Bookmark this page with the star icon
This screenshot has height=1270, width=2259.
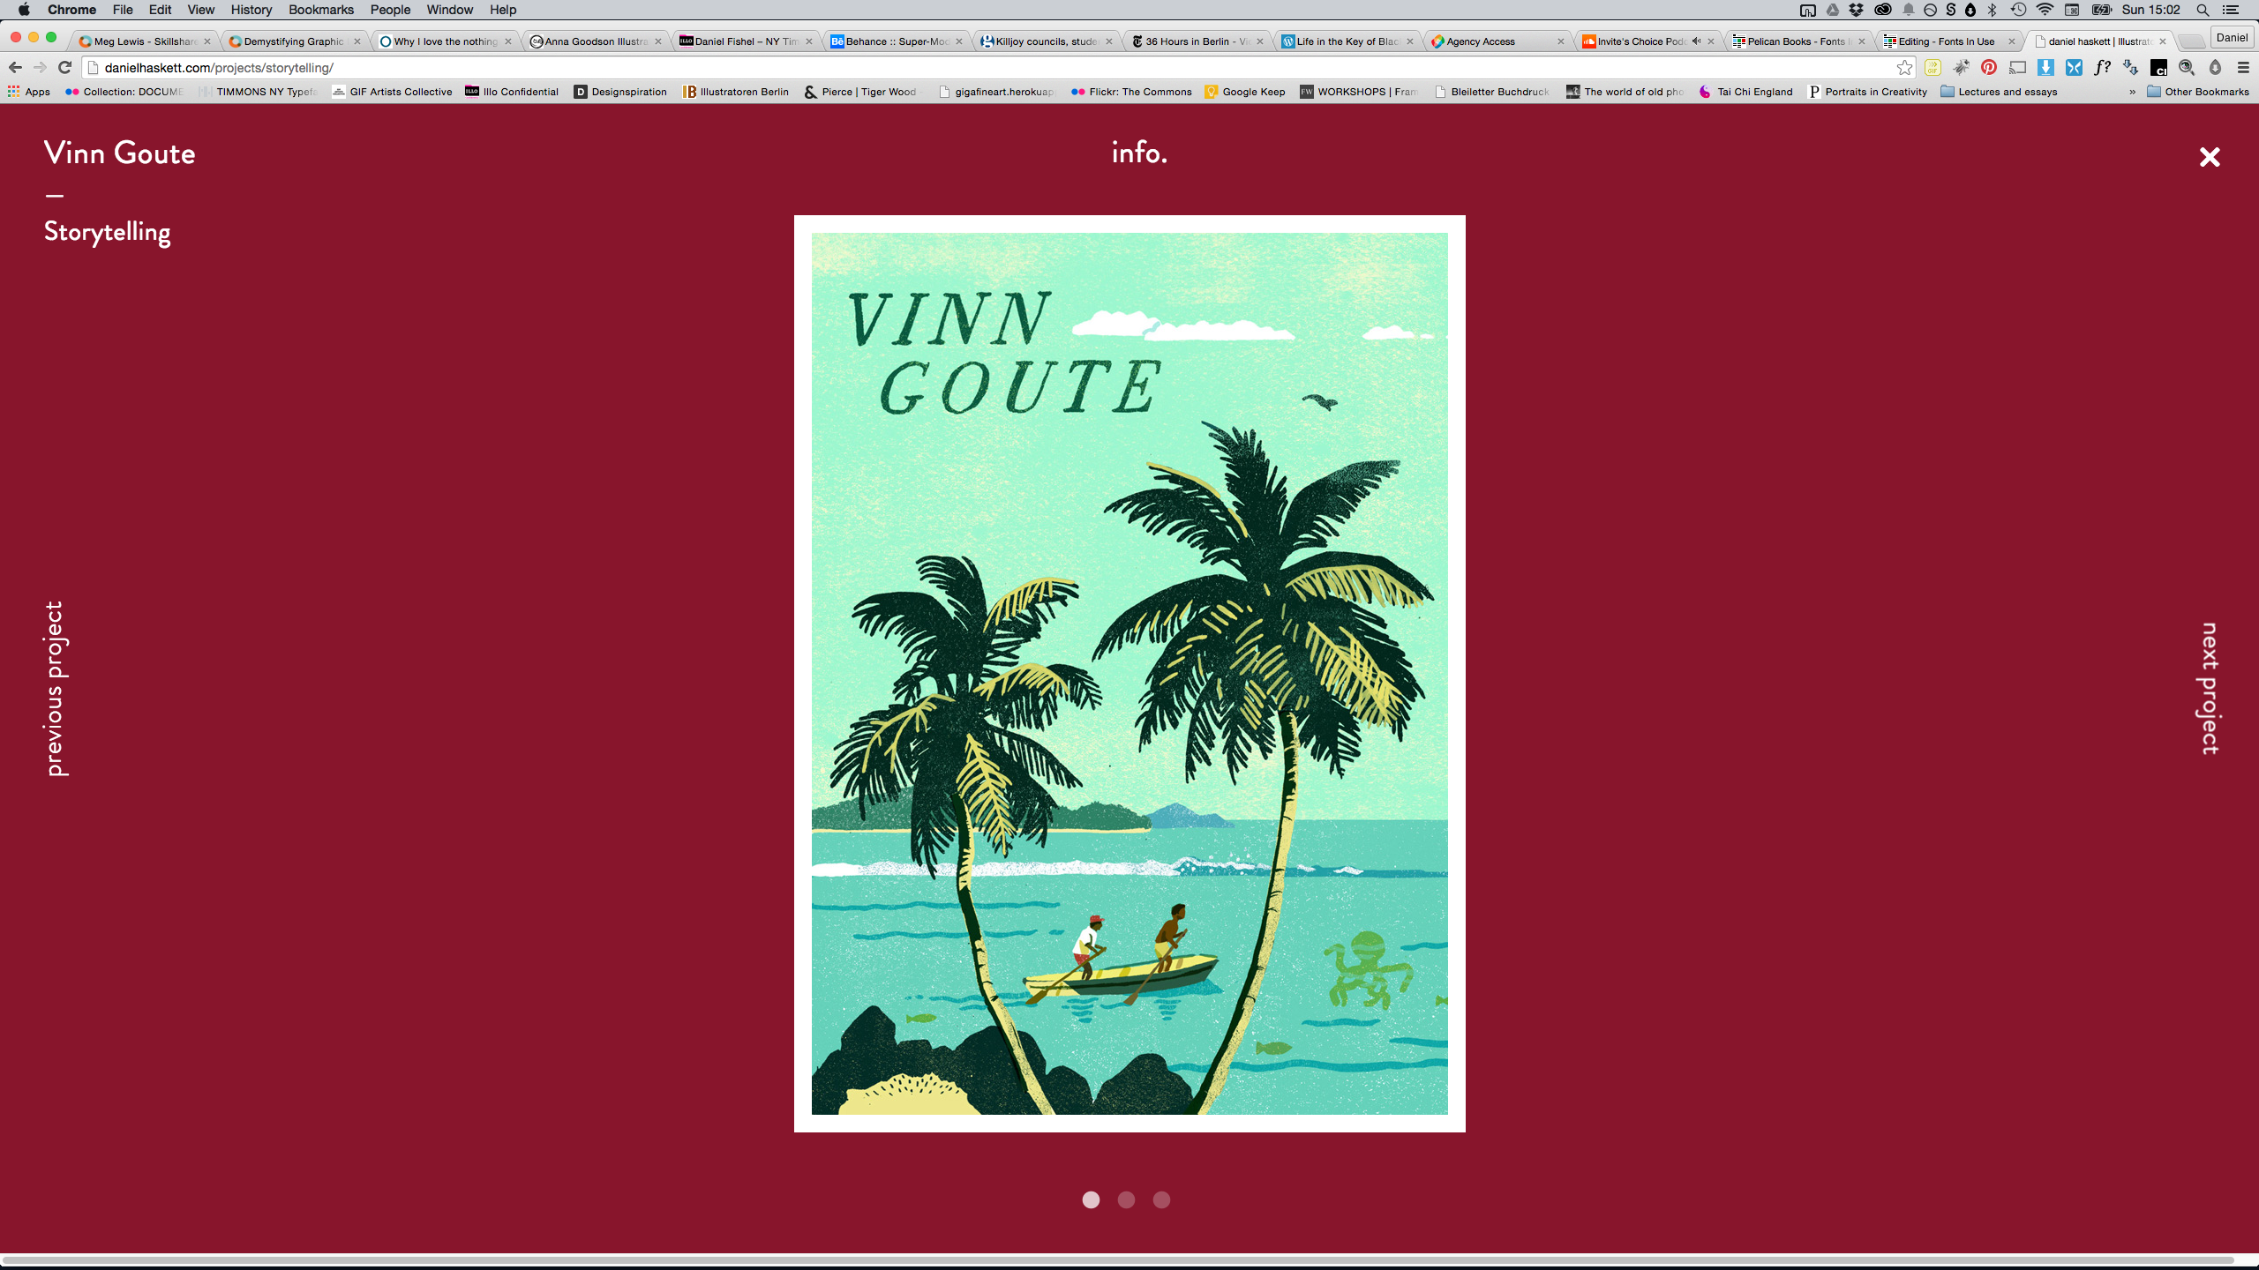(x=1905, y=67)
